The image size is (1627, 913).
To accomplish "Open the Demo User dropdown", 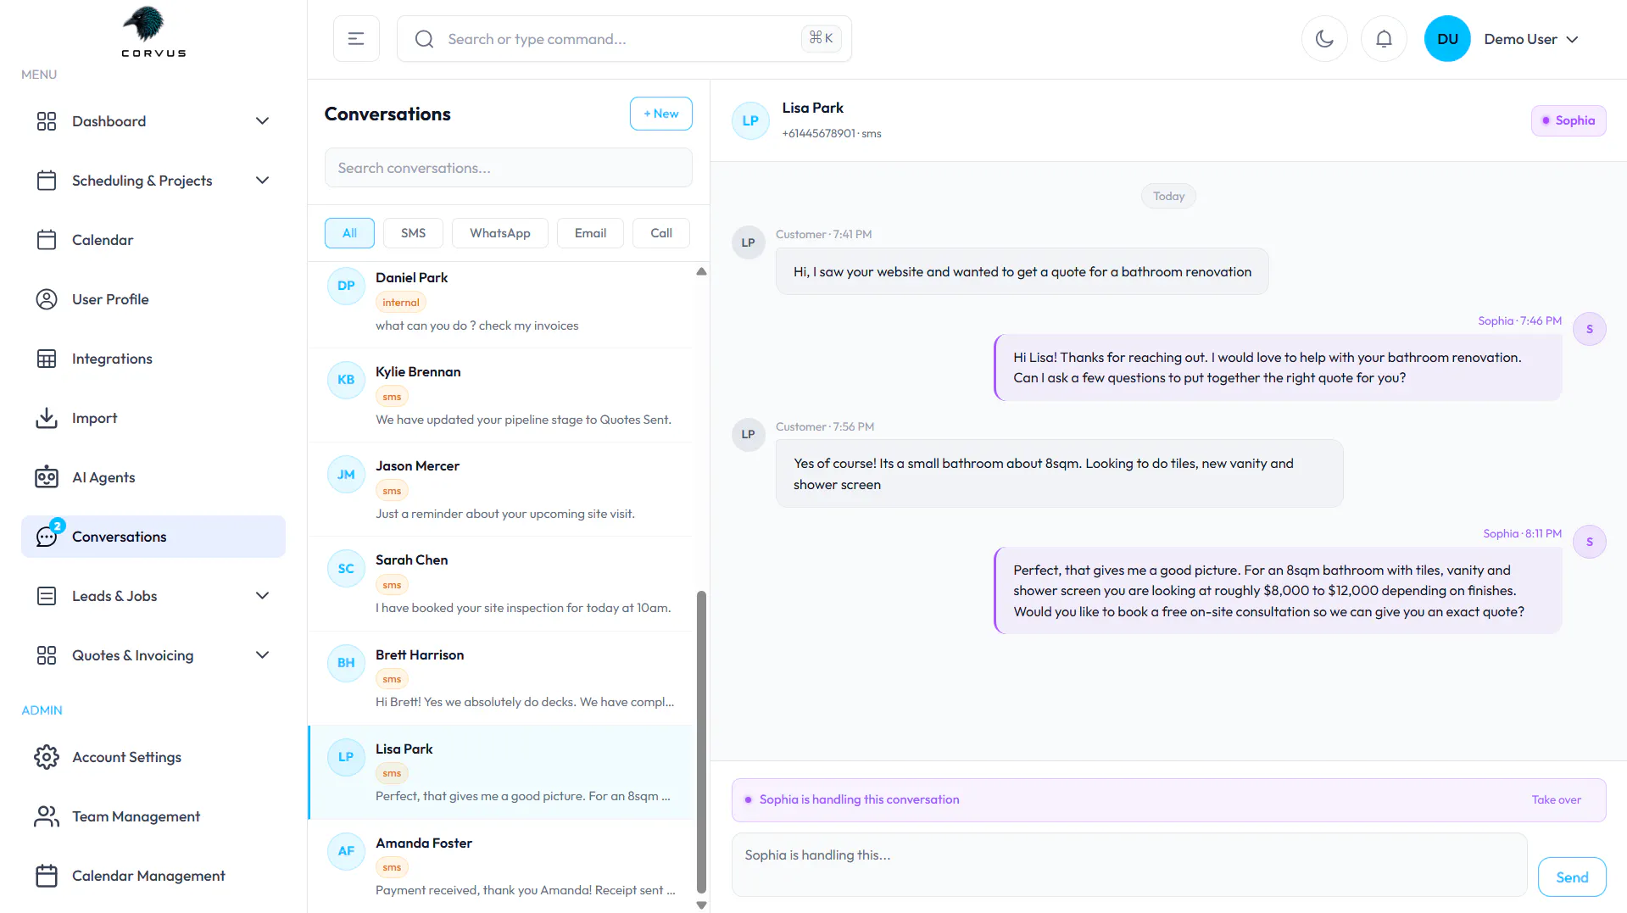I will 1531,39.
